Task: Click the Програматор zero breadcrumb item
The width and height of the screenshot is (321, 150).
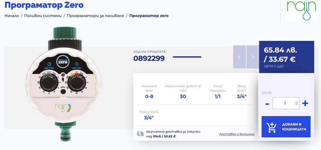Action: [x=149, y=16]
